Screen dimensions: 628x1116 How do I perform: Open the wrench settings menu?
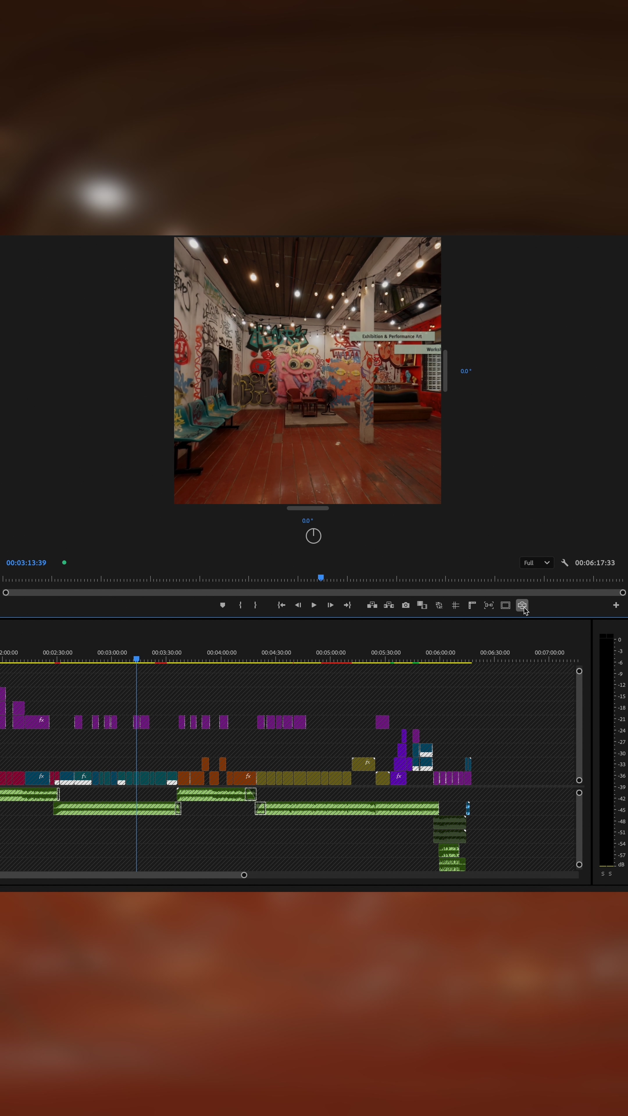(x=564, y=563)
